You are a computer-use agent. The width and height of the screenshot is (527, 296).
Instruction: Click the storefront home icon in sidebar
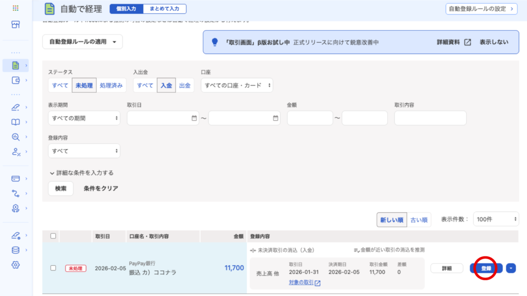[x=15, y=25]
